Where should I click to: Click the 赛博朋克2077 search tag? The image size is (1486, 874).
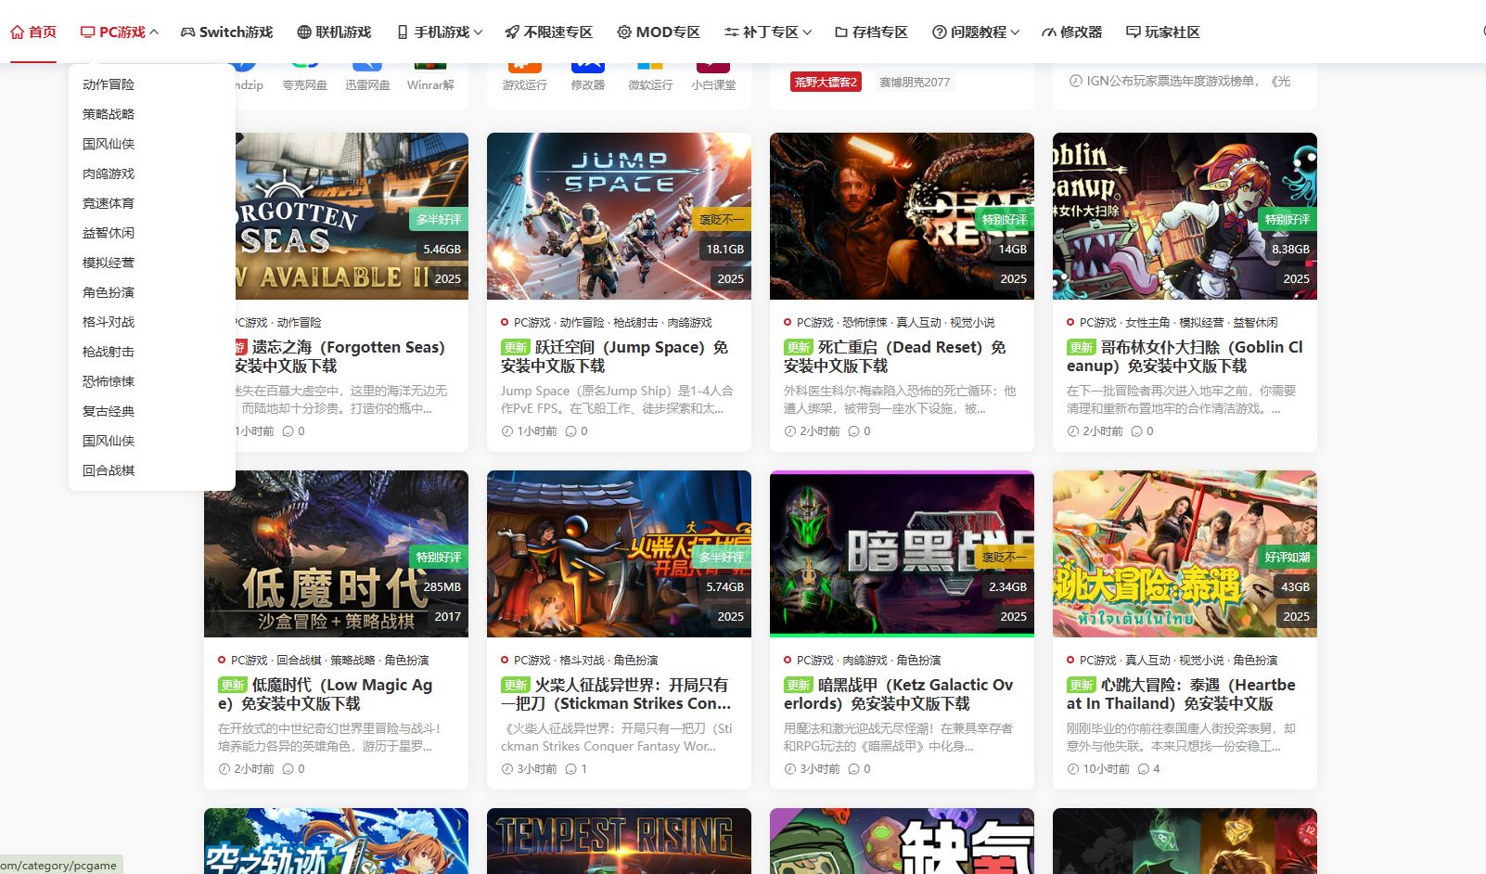(x=914, y=82)
